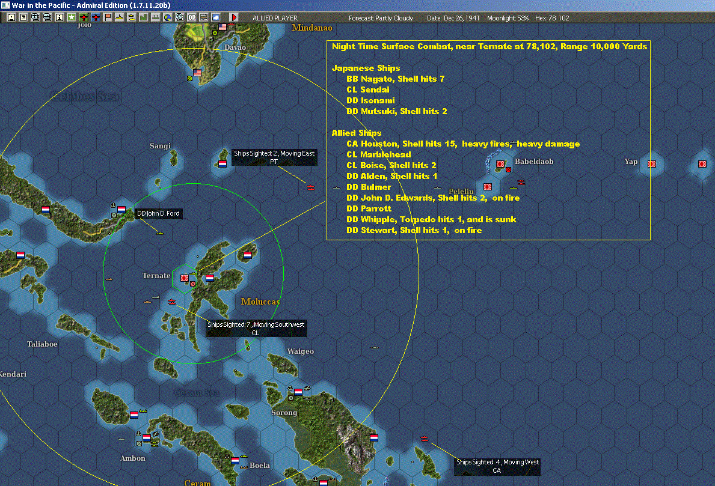Click the save game floppy disk icon

tap(11, 17)
